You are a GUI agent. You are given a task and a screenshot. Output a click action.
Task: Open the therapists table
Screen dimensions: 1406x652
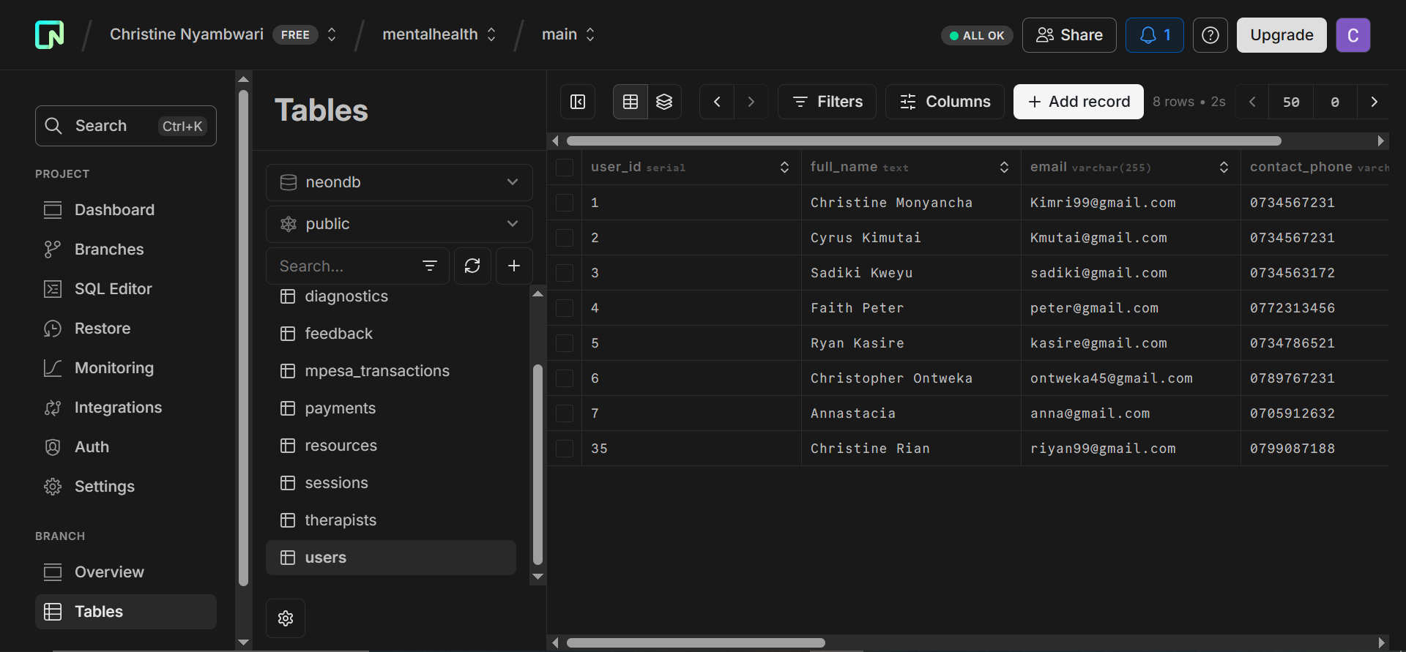(x=391, y=520)
